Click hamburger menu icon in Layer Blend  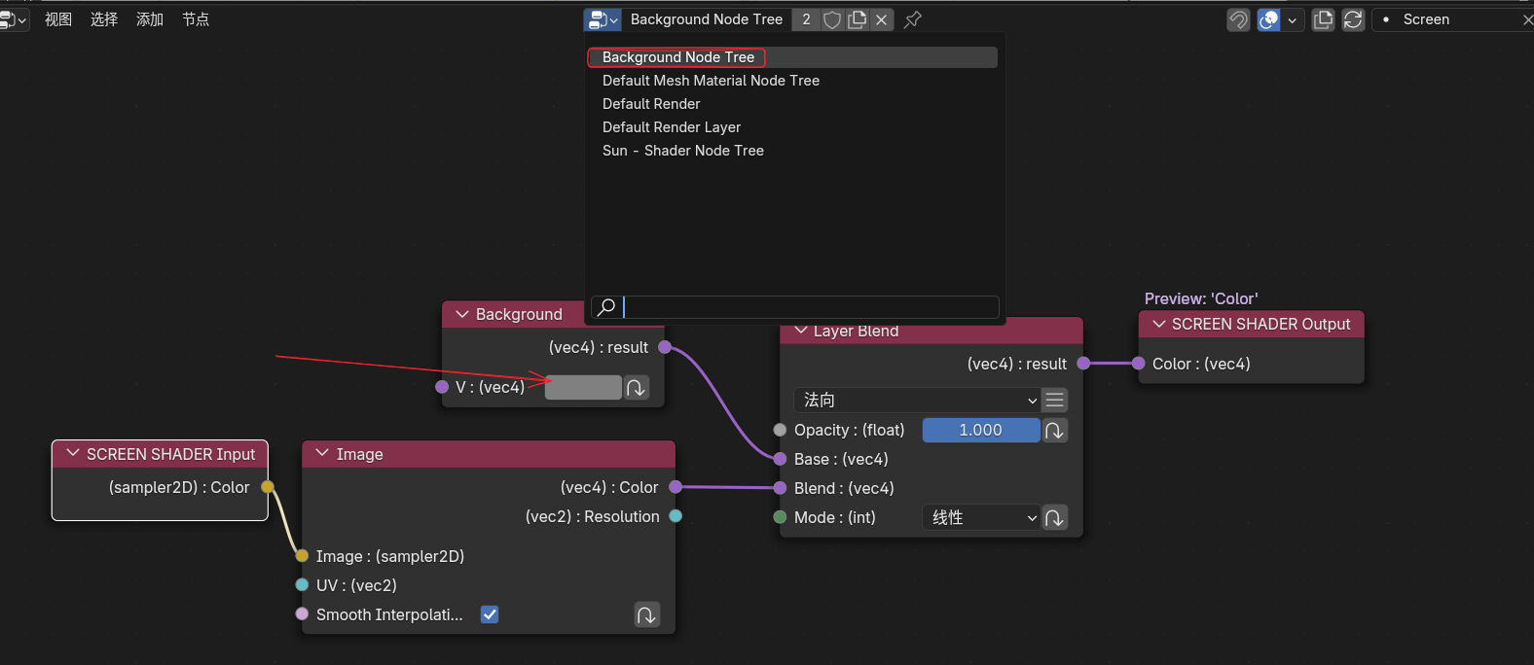pyautogui.click(x=1054, y=401)
